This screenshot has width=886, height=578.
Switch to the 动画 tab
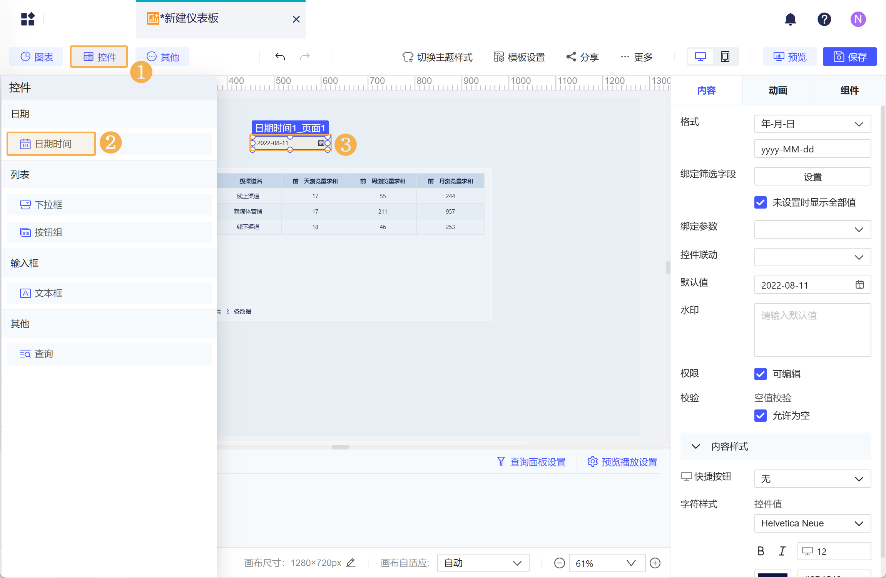point(778,90)
